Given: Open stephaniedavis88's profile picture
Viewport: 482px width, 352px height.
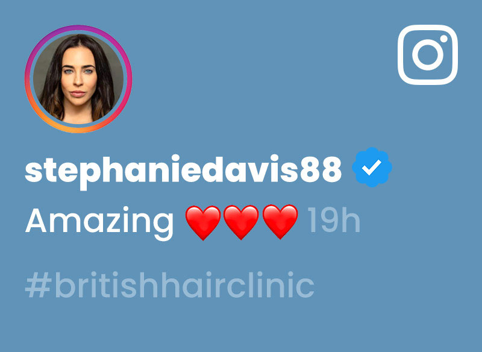Looking at the screenshot, I should click(x=78, y=79).
